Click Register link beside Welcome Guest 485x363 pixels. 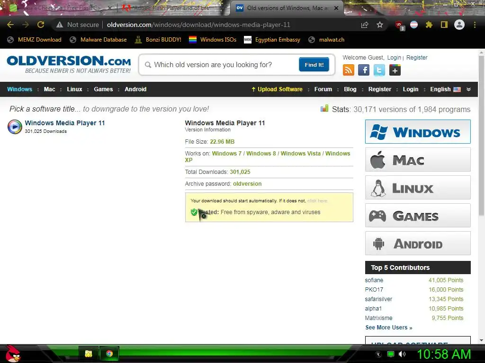(417, 57)
